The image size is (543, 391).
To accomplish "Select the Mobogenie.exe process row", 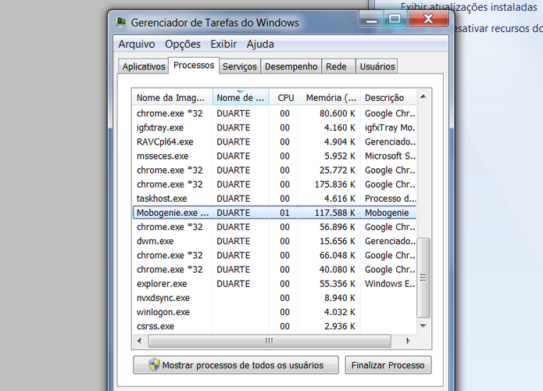I will tap(274, 213).
